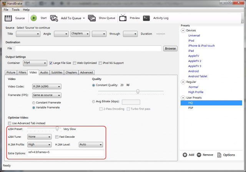
Task: Select the PSP user preset
Action: 191,108
